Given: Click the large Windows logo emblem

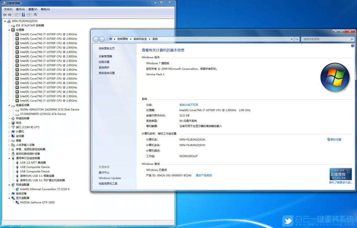Looking at the screenshot, I should pos(335,77).
